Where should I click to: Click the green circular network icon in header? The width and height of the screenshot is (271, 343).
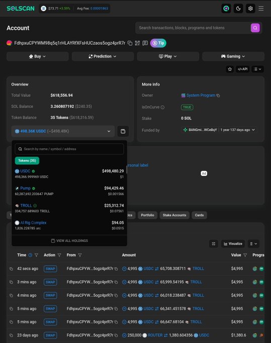click(226, 9)
